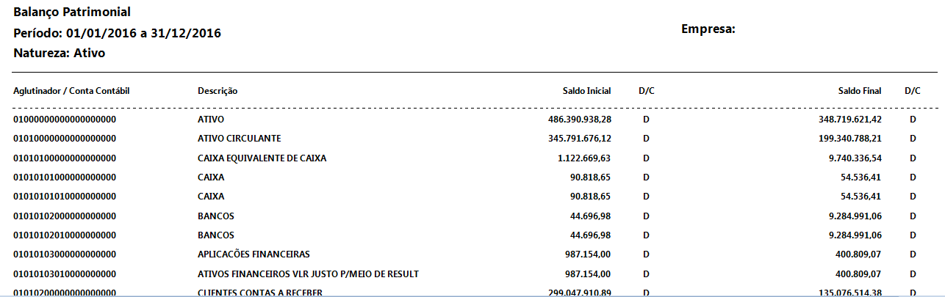This screenshot has width=945, height=297.
Task: Click the "Descrição" column header
Action: tap(218, 91)
